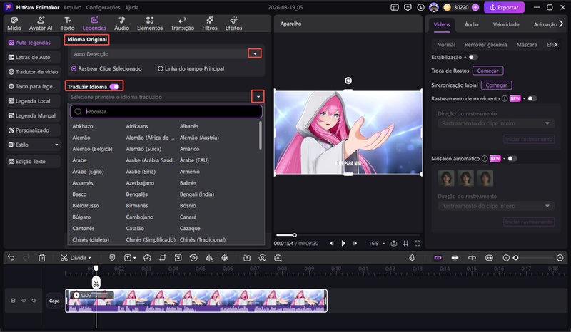
Task: Open the download icon in title bar
Action: 420,7
